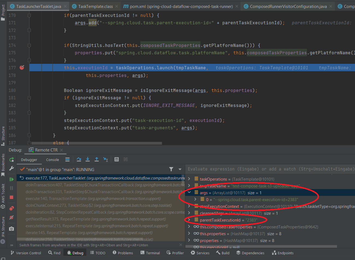355x260 pixels.
Task: Rerun the Remote CTR debug session
Action: (x=11, y=160)
